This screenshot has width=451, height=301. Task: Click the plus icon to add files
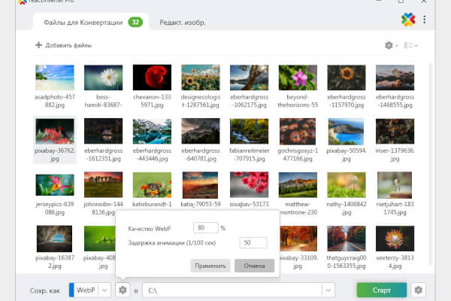38,46
